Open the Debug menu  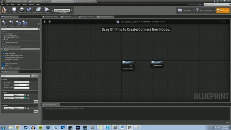click(25, 4)
